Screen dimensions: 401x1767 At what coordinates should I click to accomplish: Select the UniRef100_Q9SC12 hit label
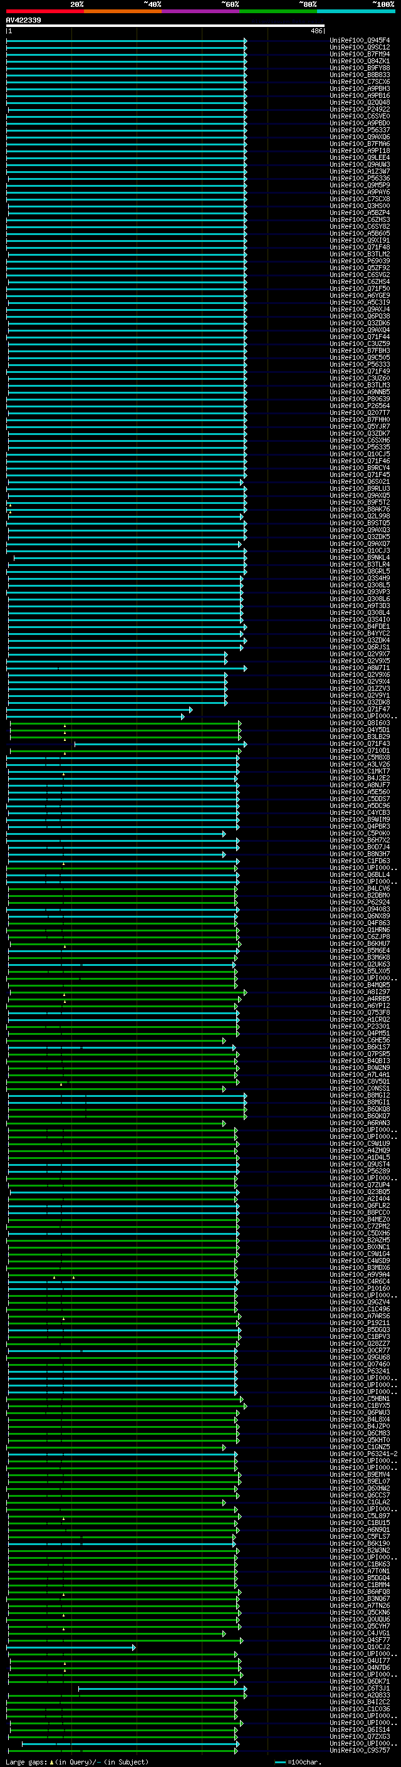tap(360, 48)
